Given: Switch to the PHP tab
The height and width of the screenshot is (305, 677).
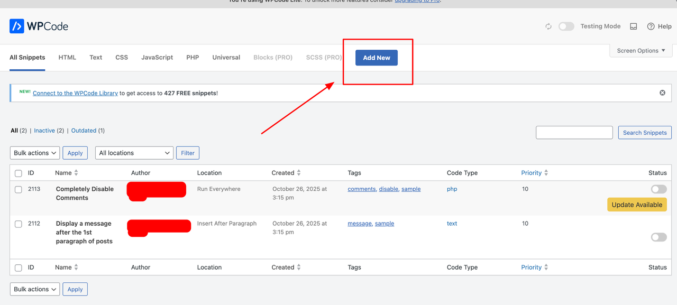Looking at the screenshot, I should 193,57.
